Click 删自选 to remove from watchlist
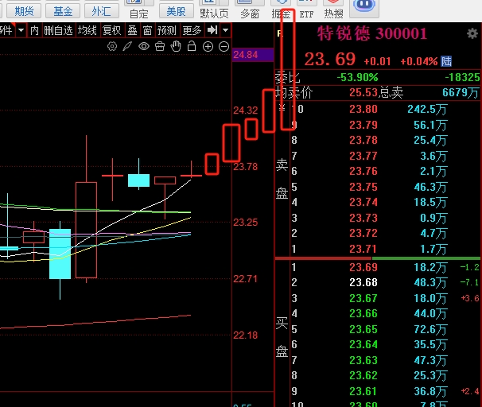The height and width of the screenshot is (407, 482). 58,30
